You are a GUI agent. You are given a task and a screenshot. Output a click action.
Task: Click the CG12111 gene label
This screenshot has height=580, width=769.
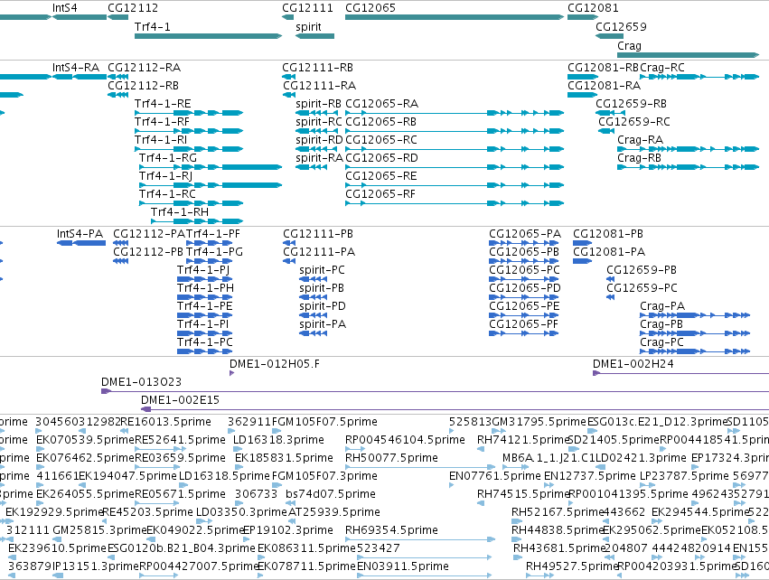click(307, 8)
